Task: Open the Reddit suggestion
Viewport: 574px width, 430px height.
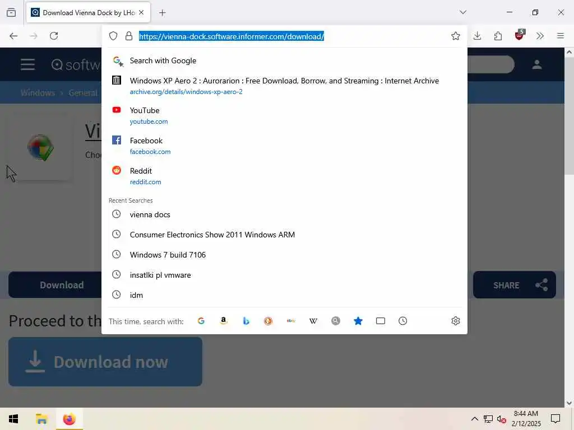Action: pyautogui.click(x=284, y=176)
